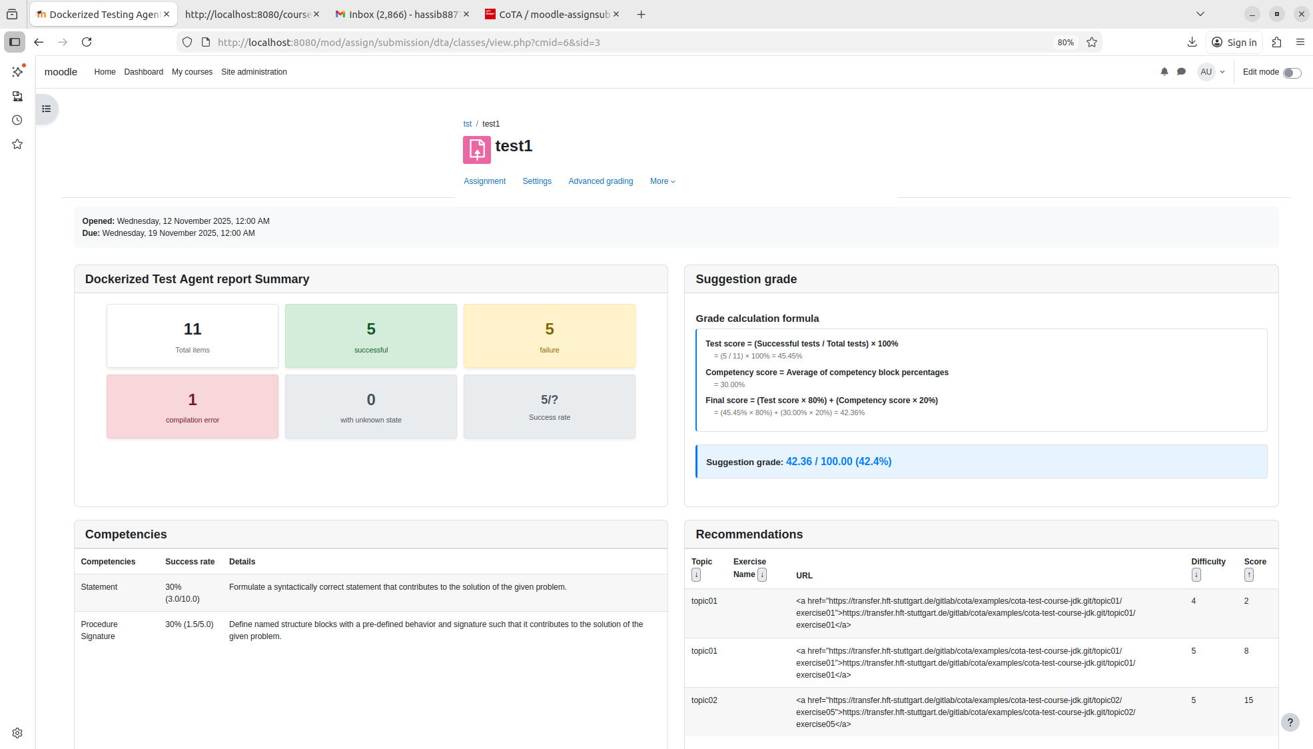Toggle Edit mode switch on
The image size is (1313, 749).
tap(1292, 73)
